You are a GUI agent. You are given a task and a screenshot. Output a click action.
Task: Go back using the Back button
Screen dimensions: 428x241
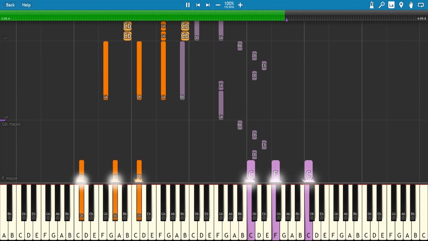[9, 5]
